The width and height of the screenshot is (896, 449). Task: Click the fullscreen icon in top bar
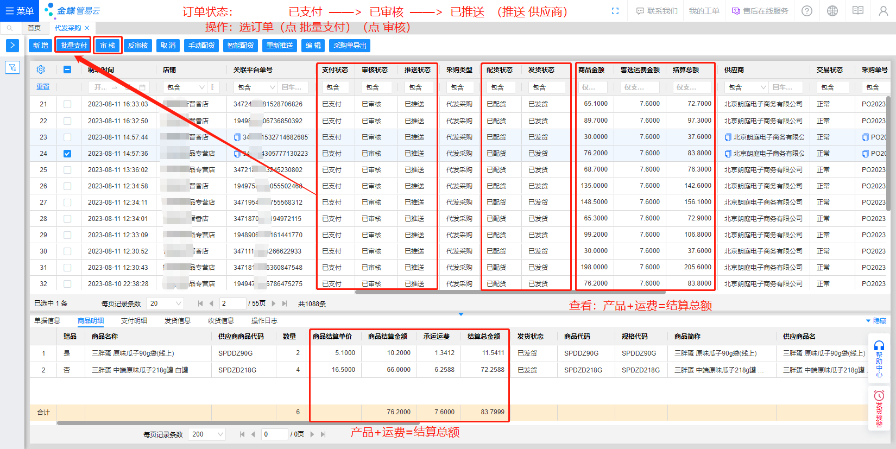click(x=615, y=11)
